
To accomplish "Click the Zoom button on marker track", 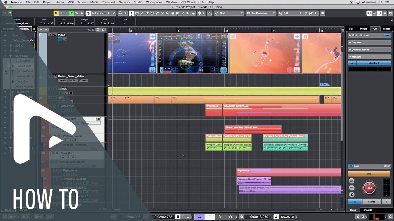I will coord(82,80).
